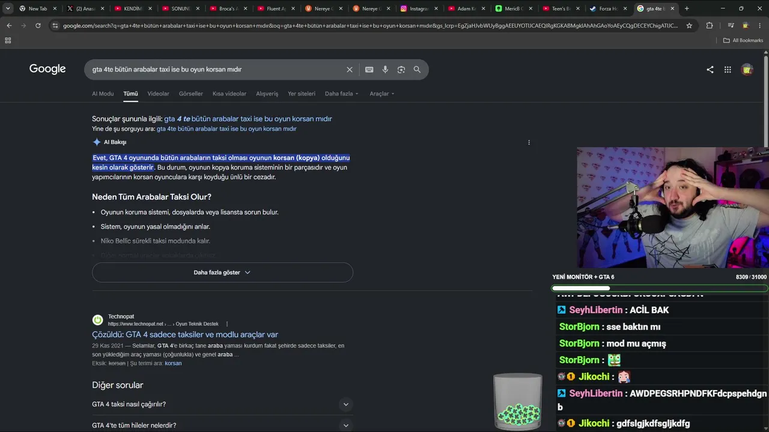Go to Google homepage via logo
The height and width of the screenshot is (432, 769).
[47, 69]
